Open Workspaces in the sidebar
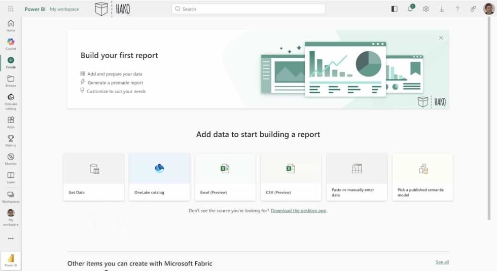Viewport: 497px width, 271px height. tap(11, 197)
